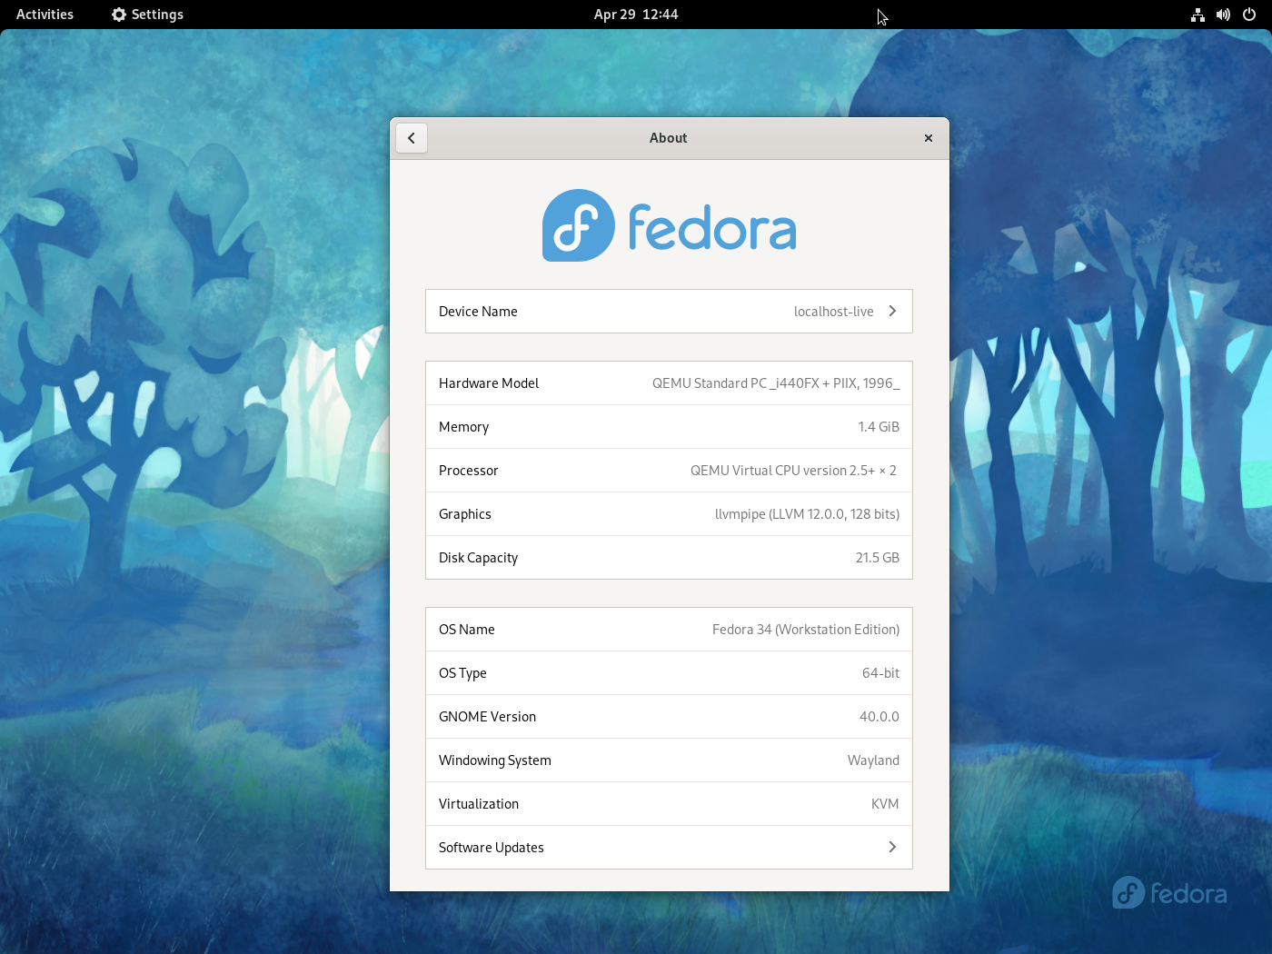Click the Wayland windowing value
The image size is (1272, 954).
[873, 760]
